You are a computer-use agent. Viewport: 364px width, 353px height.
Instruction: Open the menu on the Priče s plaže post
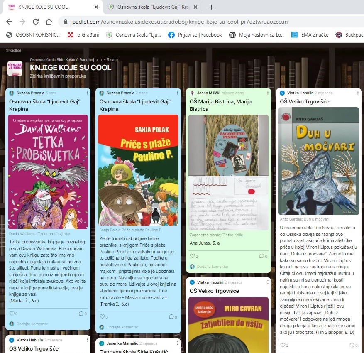pos(177,93)
